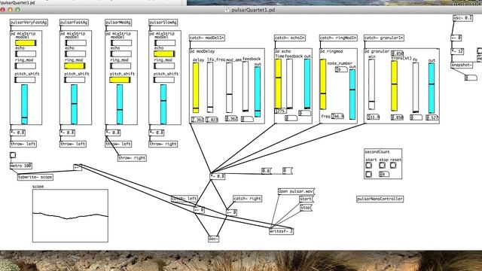482x271 pixels.
Task: Click the 'stop' message box for writesf~
Action: (306, 208)
